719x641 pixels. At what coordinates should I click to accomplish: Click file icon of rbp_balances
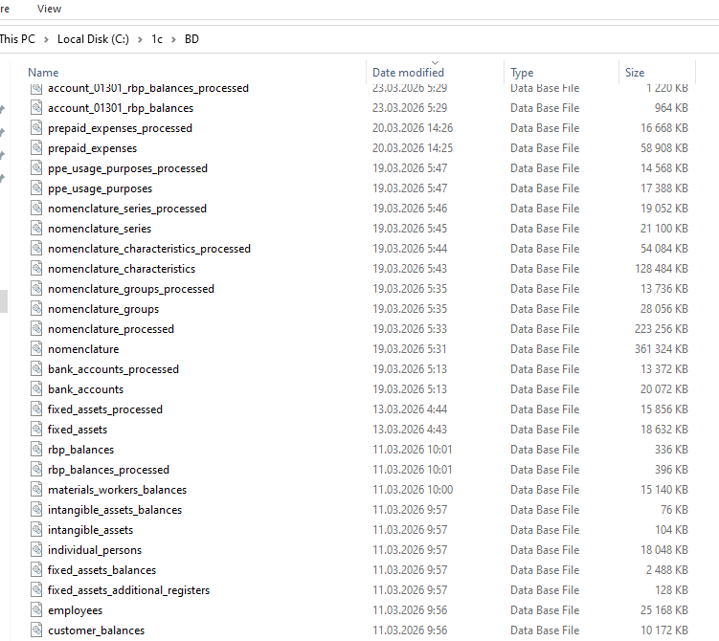tap(36, 450)
